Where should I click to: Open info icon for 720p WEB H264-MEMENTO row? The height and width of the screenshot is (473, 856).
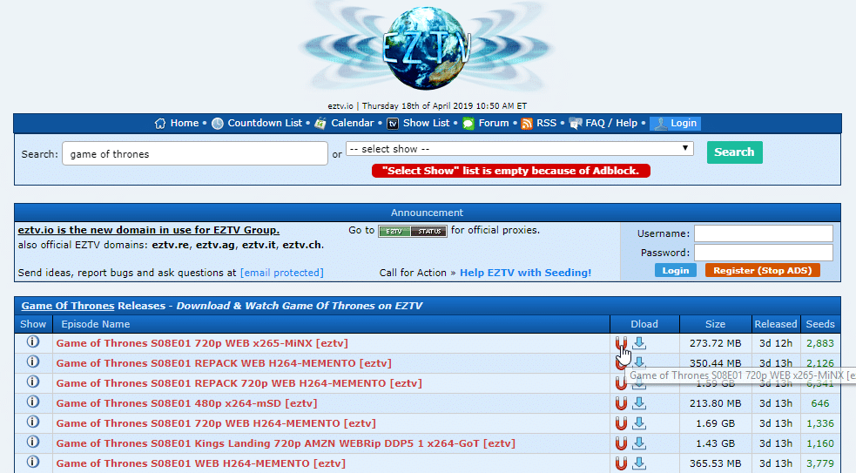point(33,422)
